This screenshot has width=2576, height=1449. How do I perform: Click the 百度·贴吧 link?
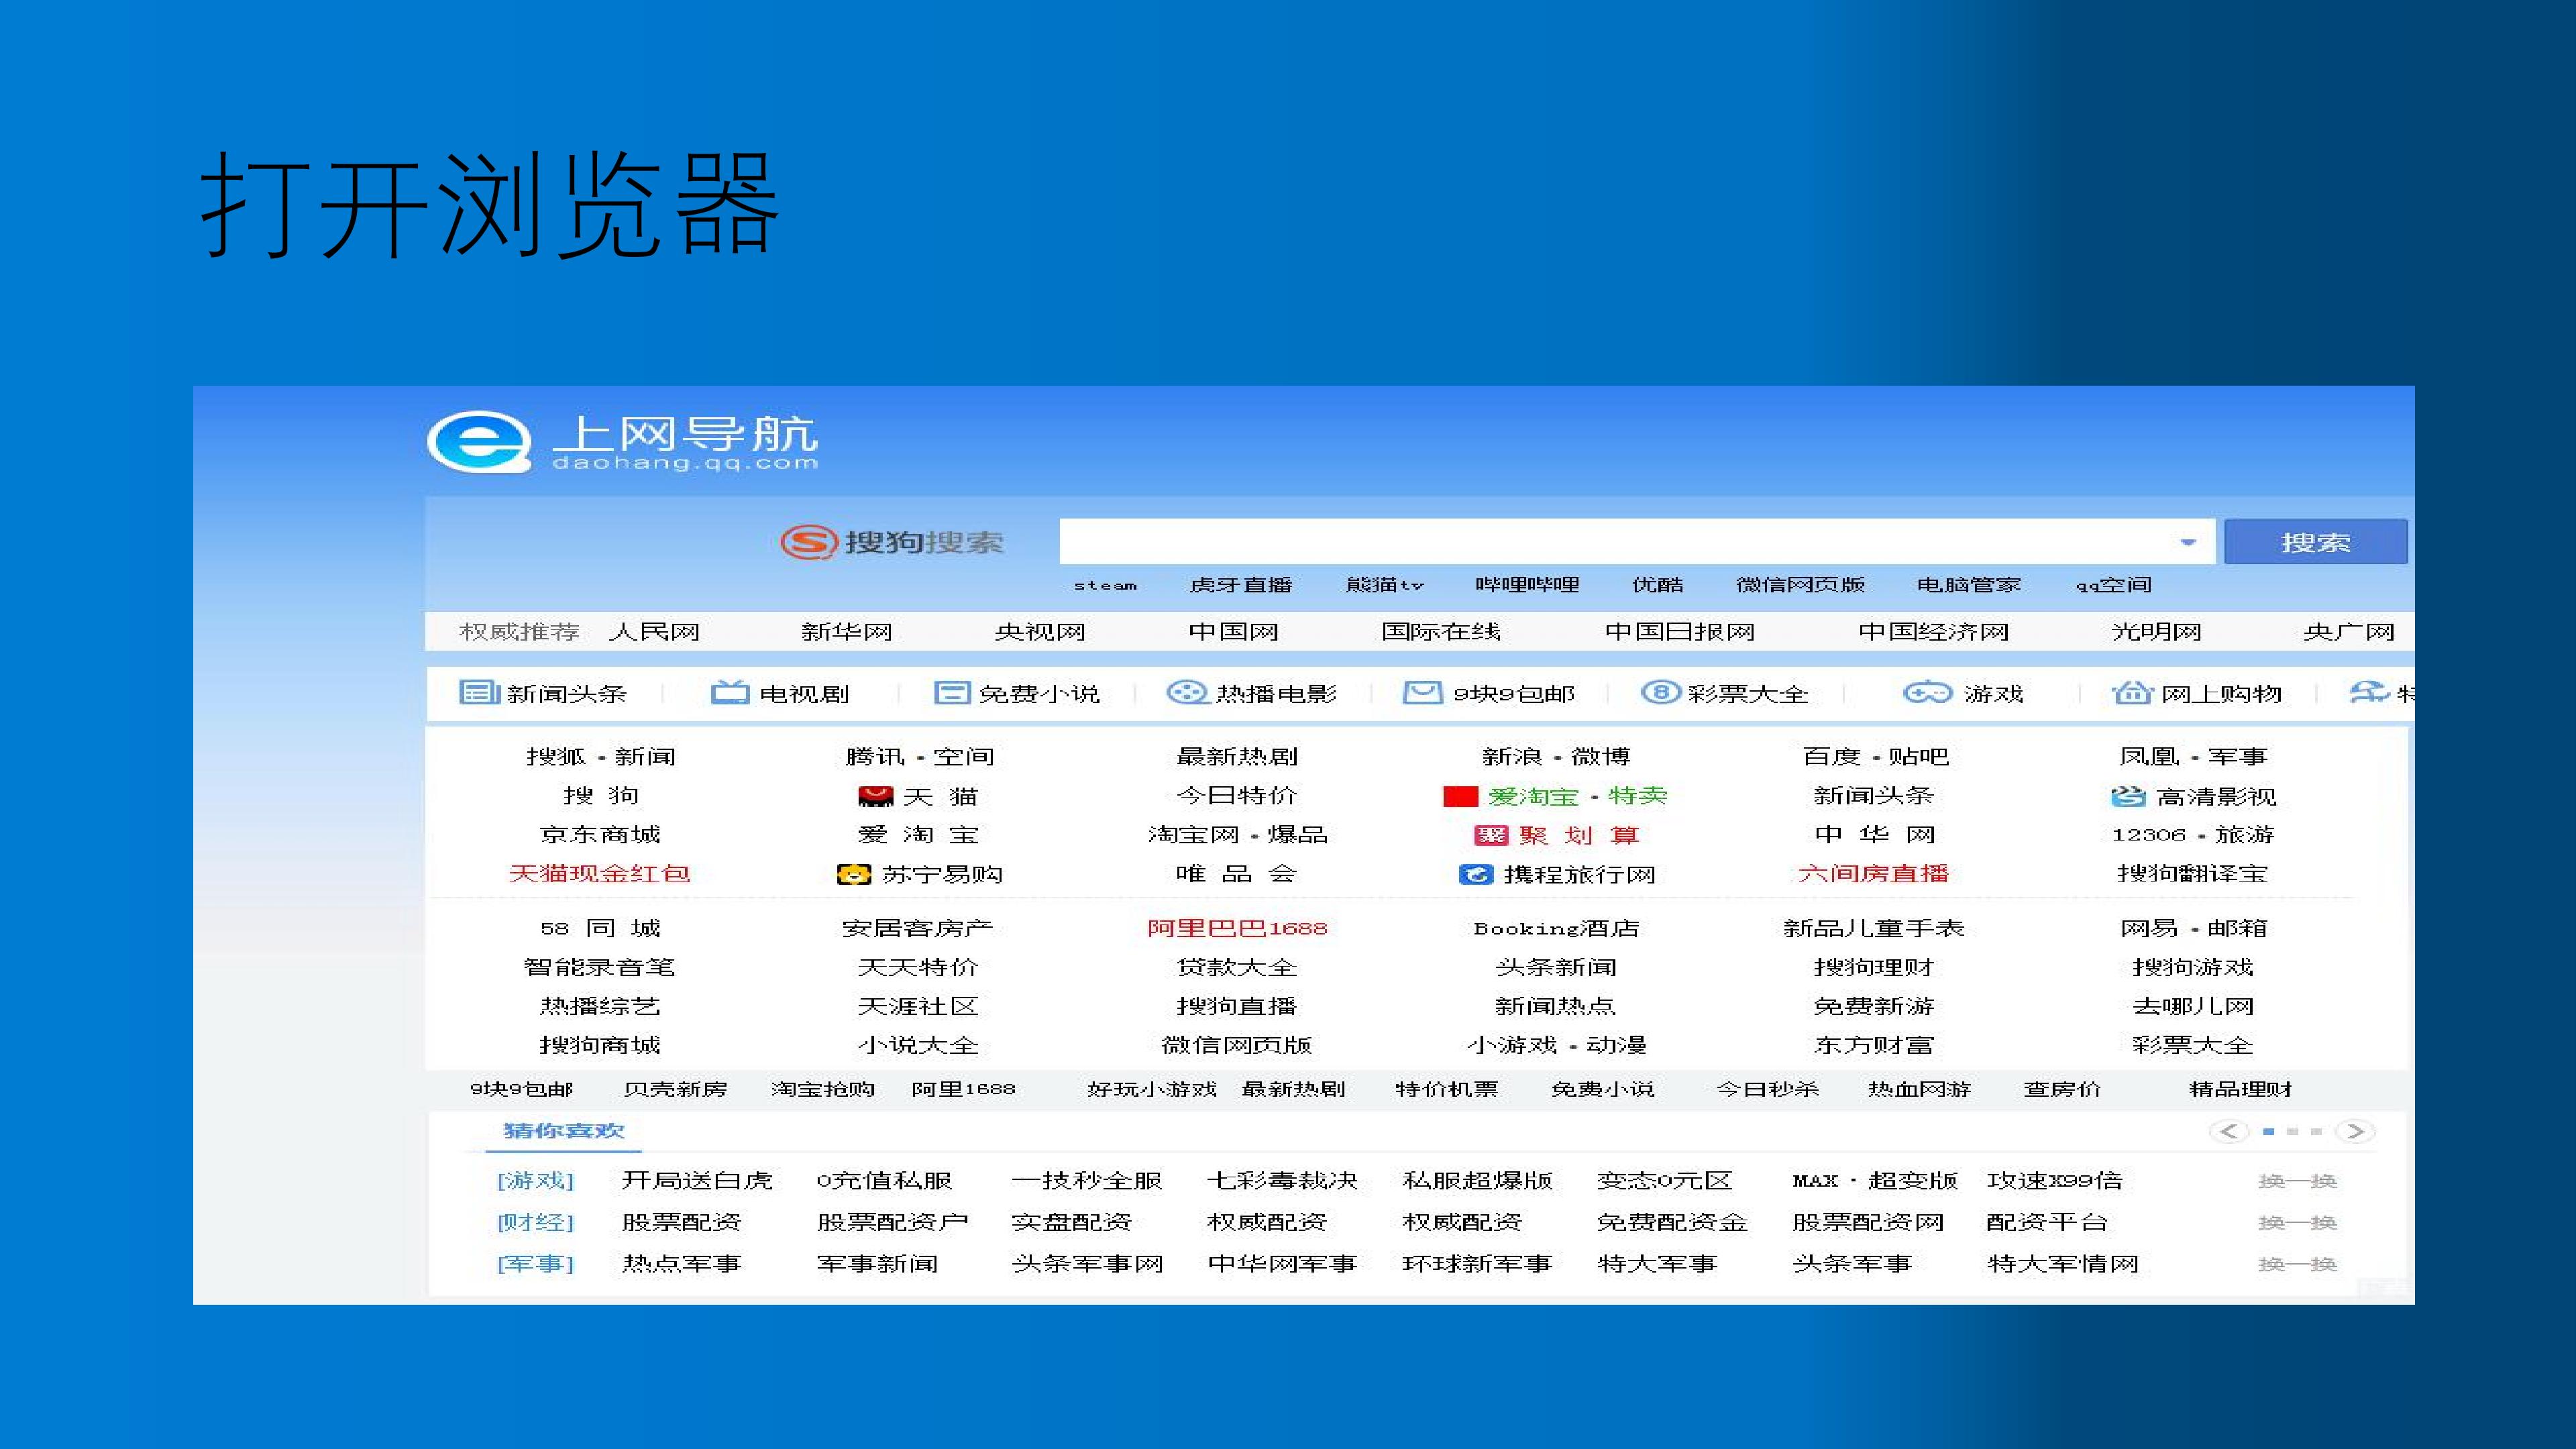point(1875,757)
